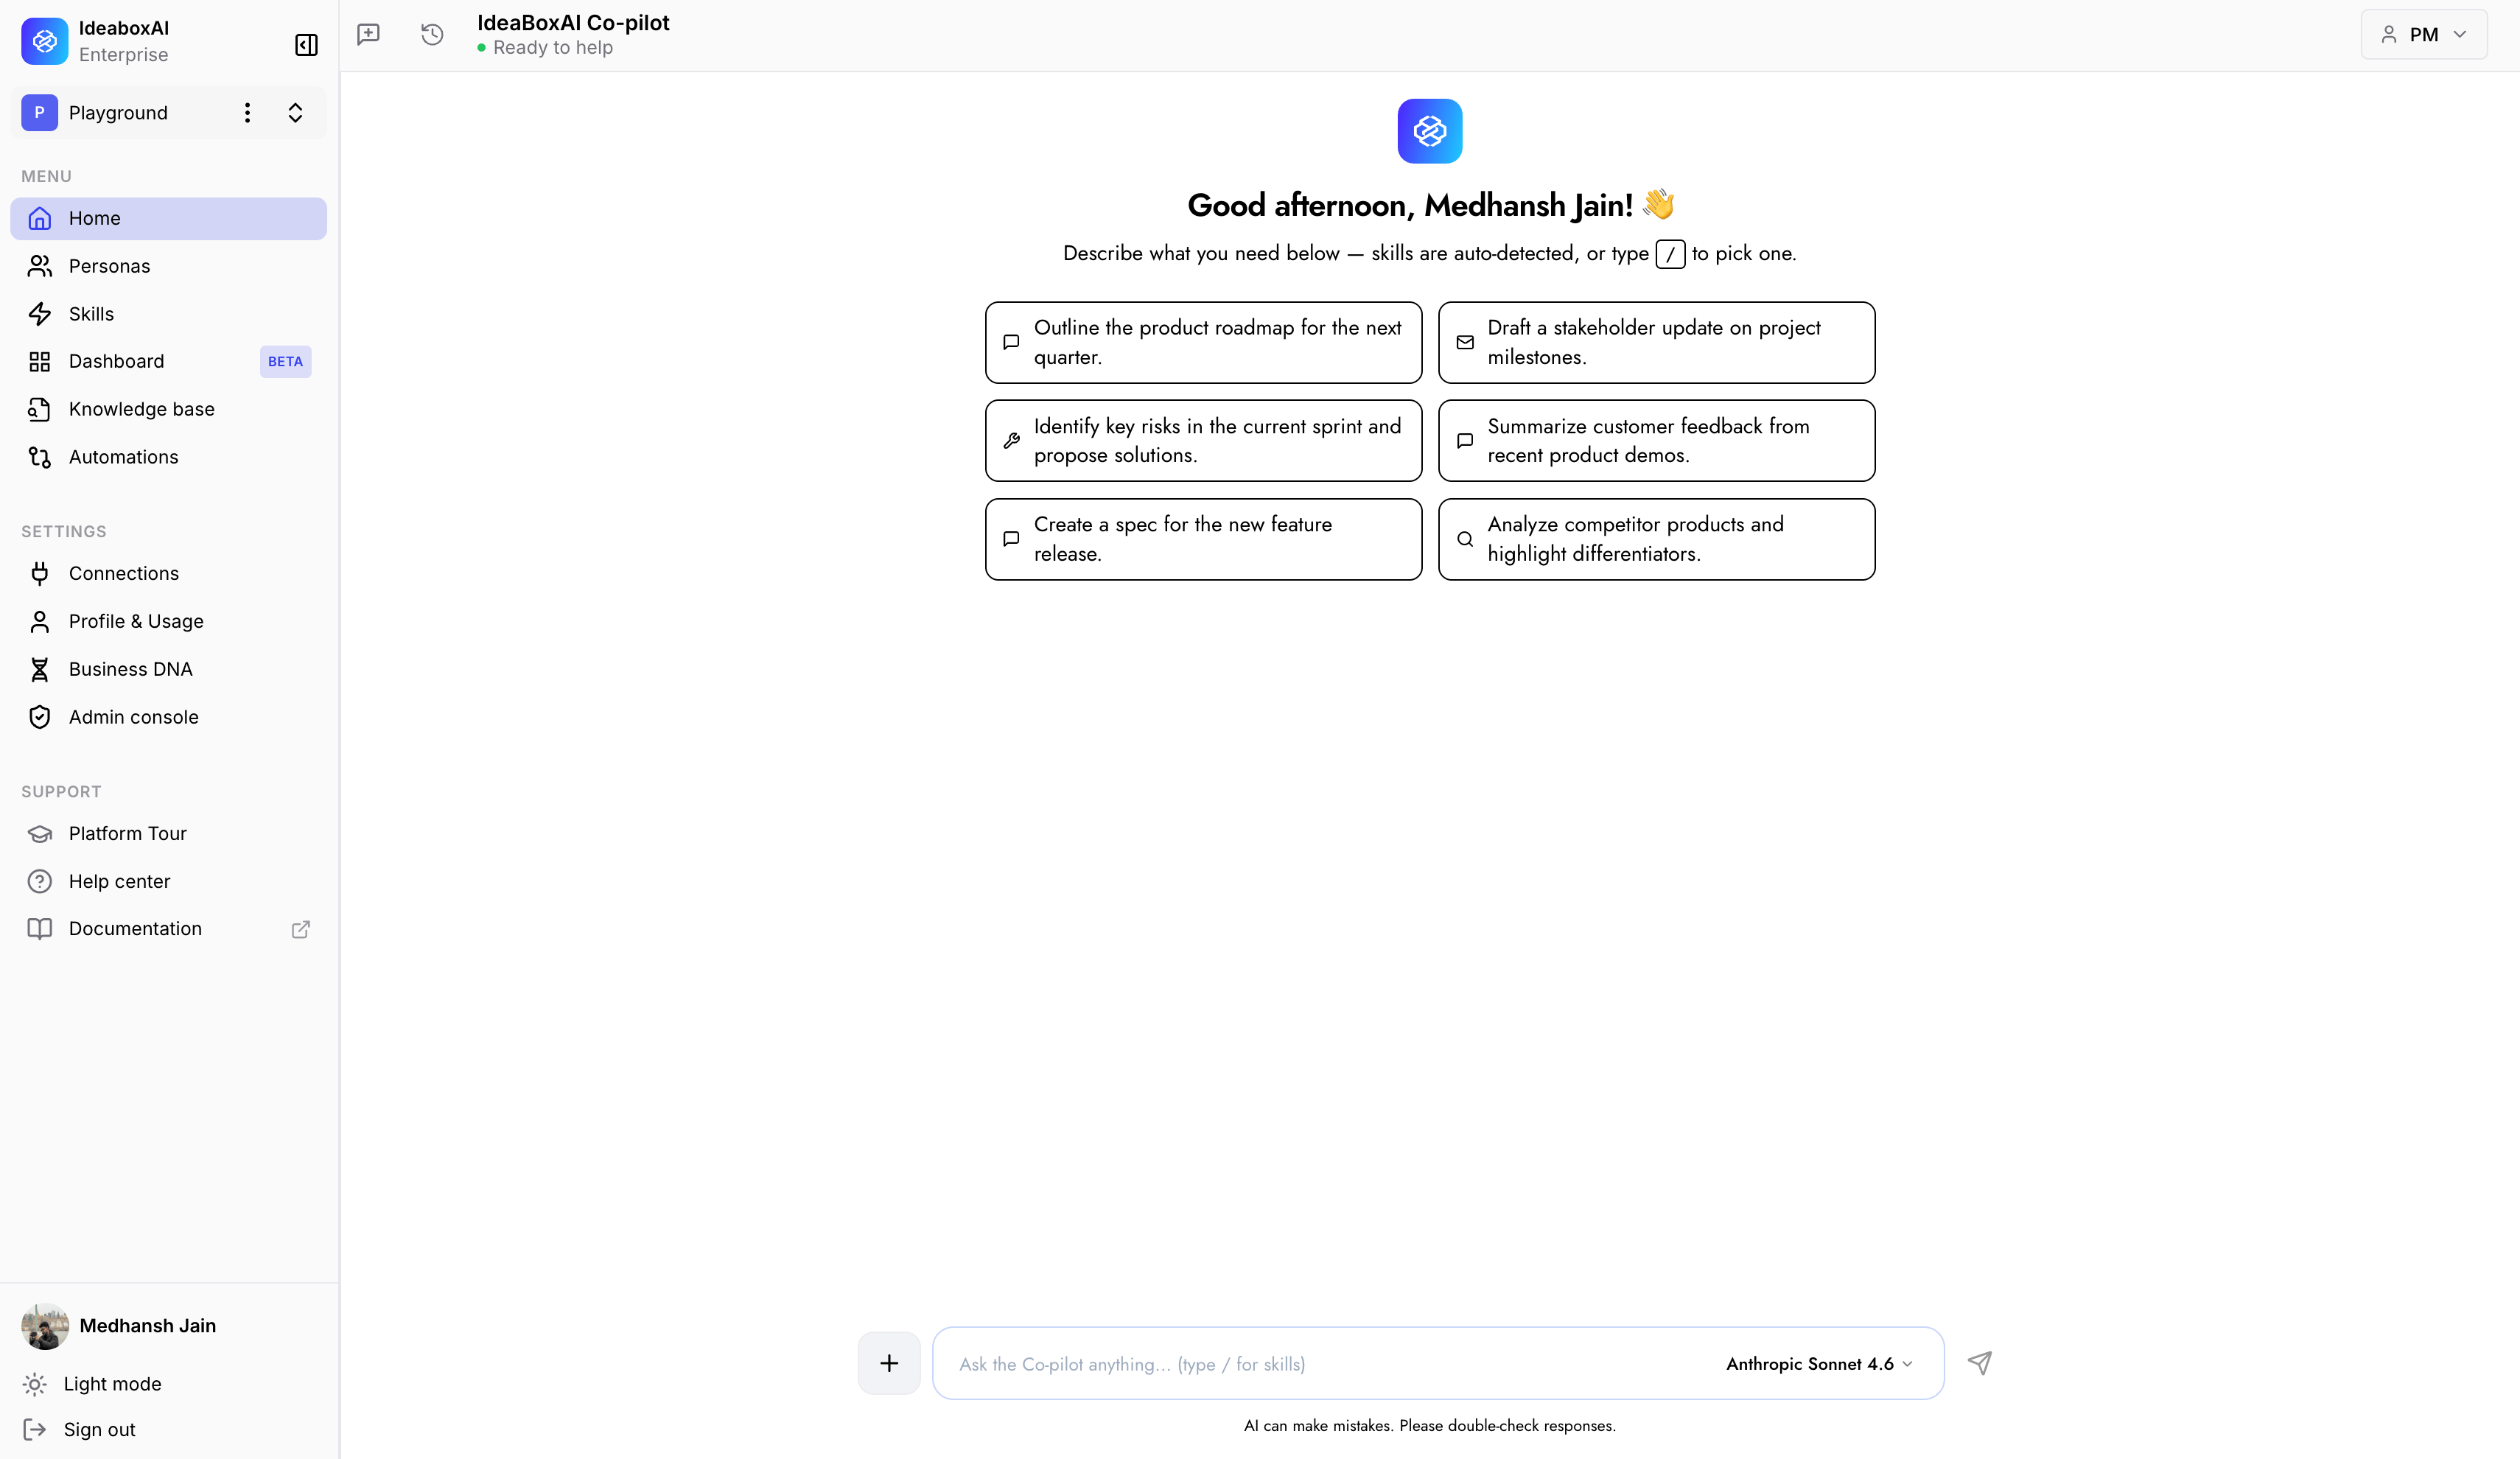Screen dimensions: 2520x1459
Task: Sign out of the account
Action: click(x=79, y=1429)
